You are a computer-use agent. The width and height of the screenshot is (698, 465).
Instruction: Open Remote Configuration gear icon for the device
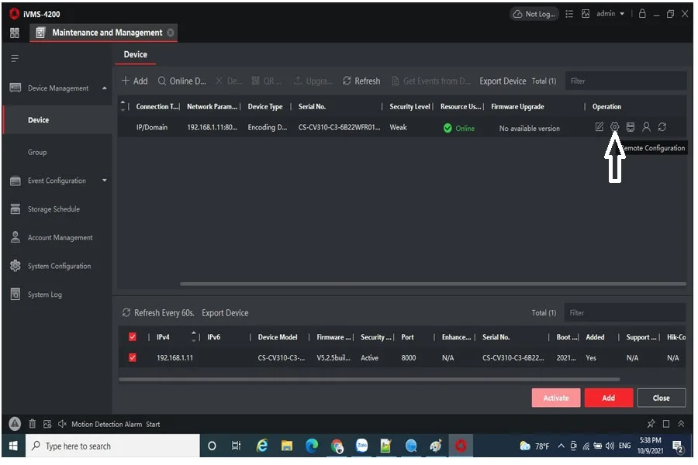pos(614,127)
